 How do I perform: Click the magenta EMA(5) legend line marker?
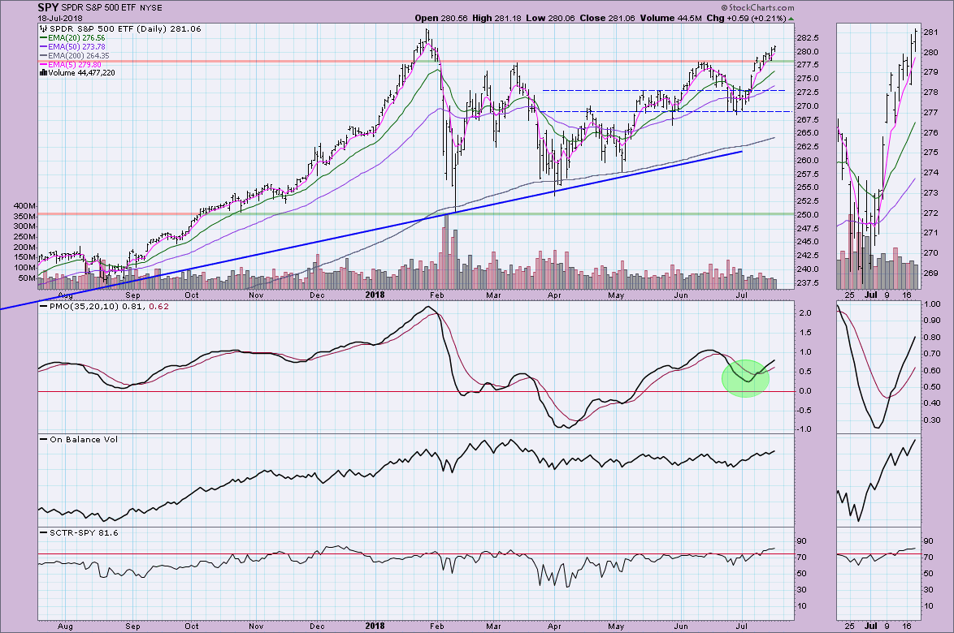43,64
